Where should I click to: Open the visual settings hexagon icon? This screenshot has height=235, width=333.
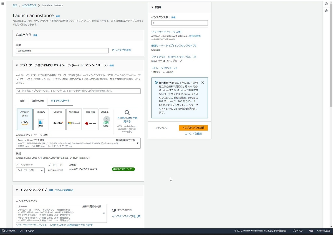tap(326, 11)
